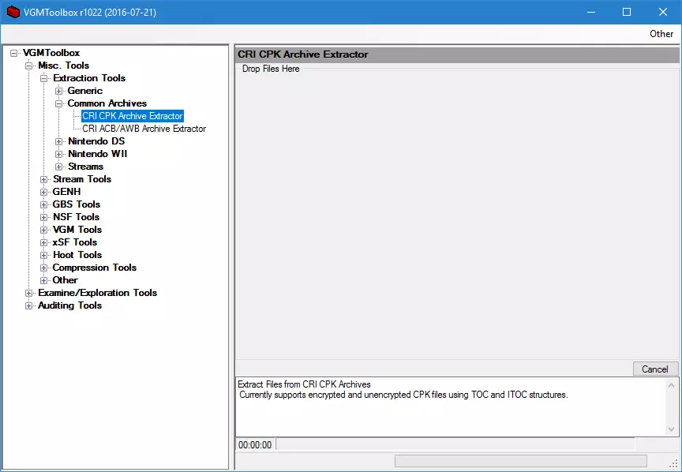Collapse the VGMToolbox root node

point(14,53)
